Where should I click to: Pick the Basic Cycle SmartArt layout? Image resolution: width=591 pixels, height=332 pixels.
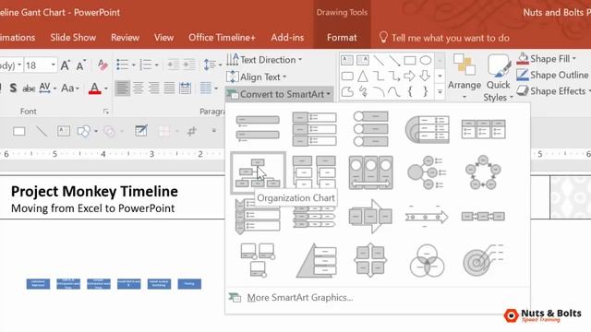483,172
